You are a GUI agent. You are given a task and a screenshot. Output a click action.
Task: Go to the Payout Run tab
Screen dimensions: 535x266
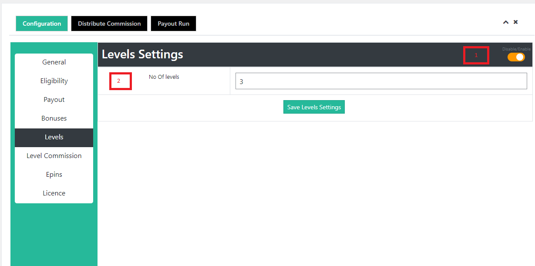pyautogui.click(x=173, y=24)
